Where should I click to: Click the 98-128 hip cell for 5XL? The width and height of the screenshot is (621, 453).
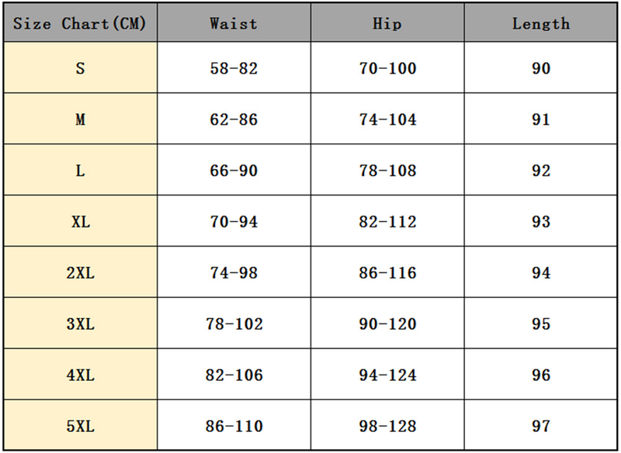tap(387, 427)
